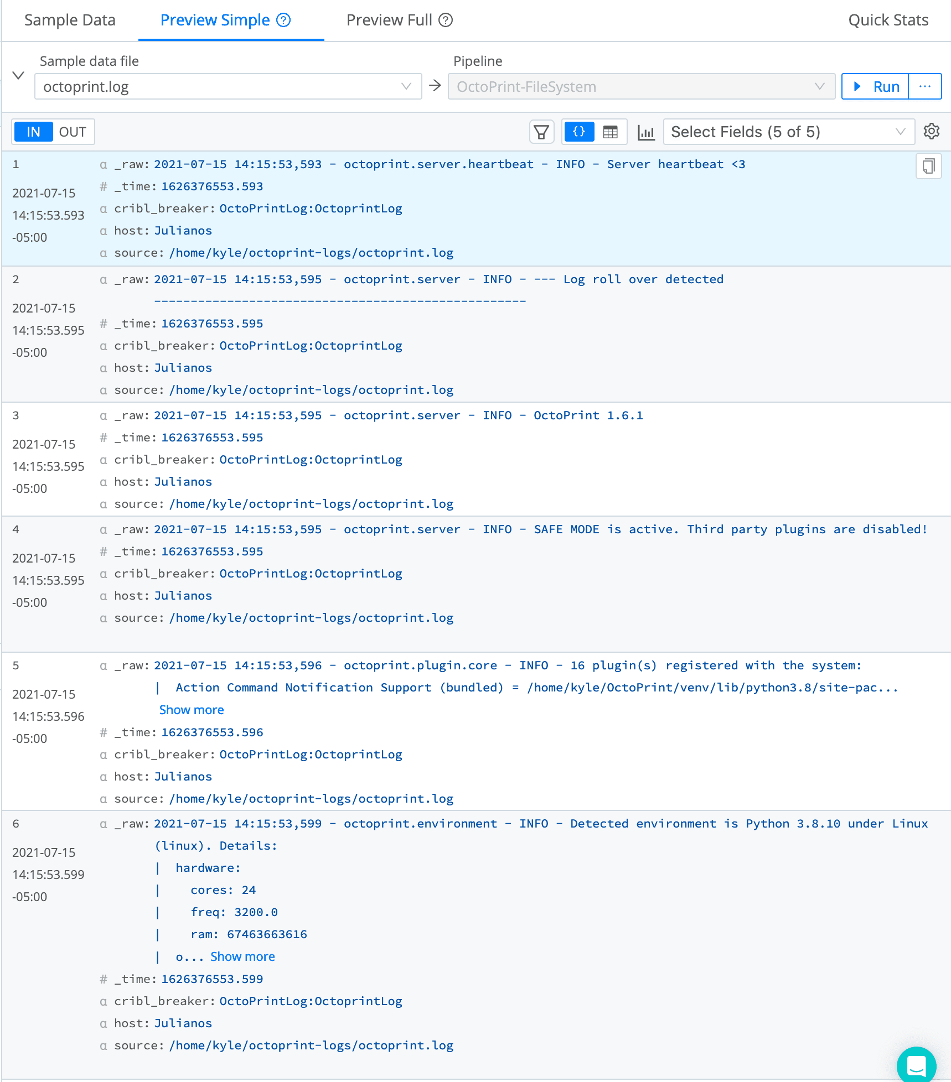Click the filter funnel icon
The height and width of the screenshot is (1082, 951).
541,132
